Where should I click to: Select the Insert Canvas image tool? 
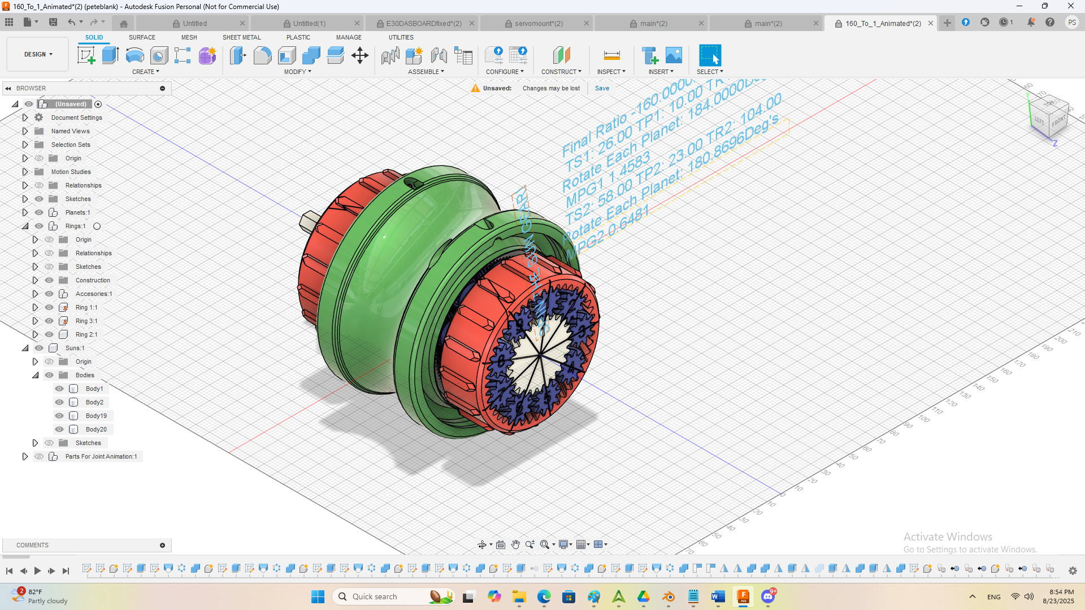pyautogui.click(x=674, y=55)
